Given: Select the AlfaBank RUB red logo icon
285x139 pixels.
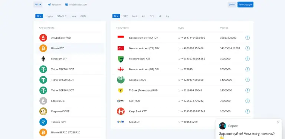Looking at the screenshot, I should 43,38.
